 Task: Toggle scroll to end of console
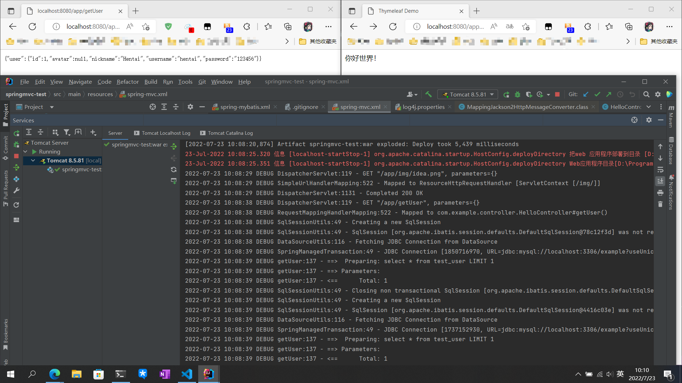pyautogui.click(x=660, y=181)
